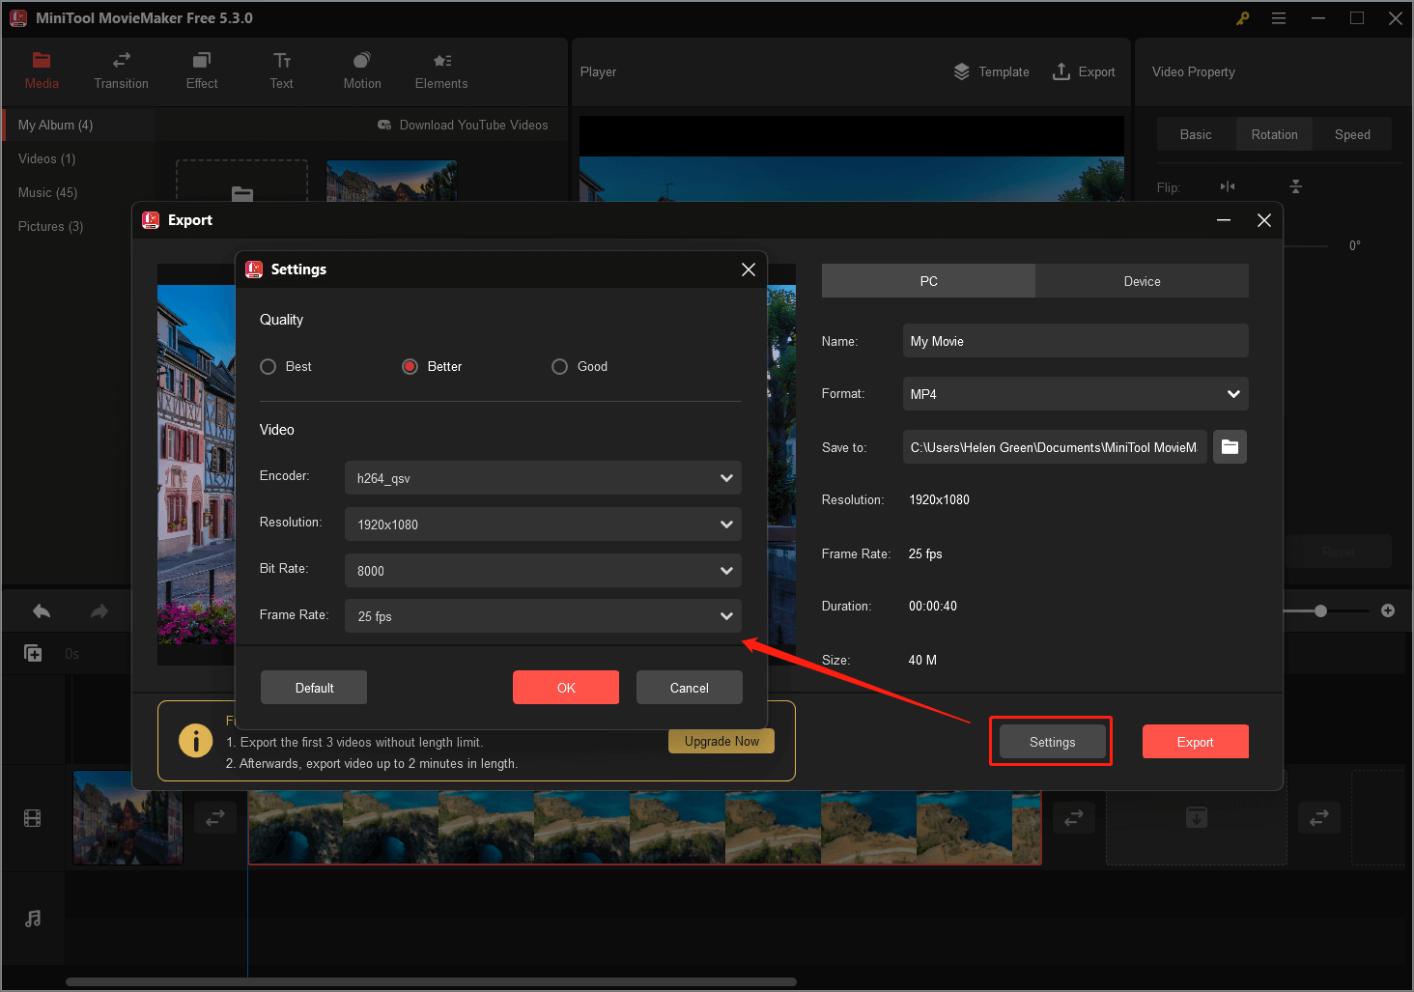The image size is (1414, 992).
Task: Select the Good quality radio button
Action: tap(559, 367)
